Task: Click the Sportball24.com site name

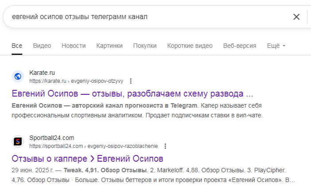Action: [51, 138]
